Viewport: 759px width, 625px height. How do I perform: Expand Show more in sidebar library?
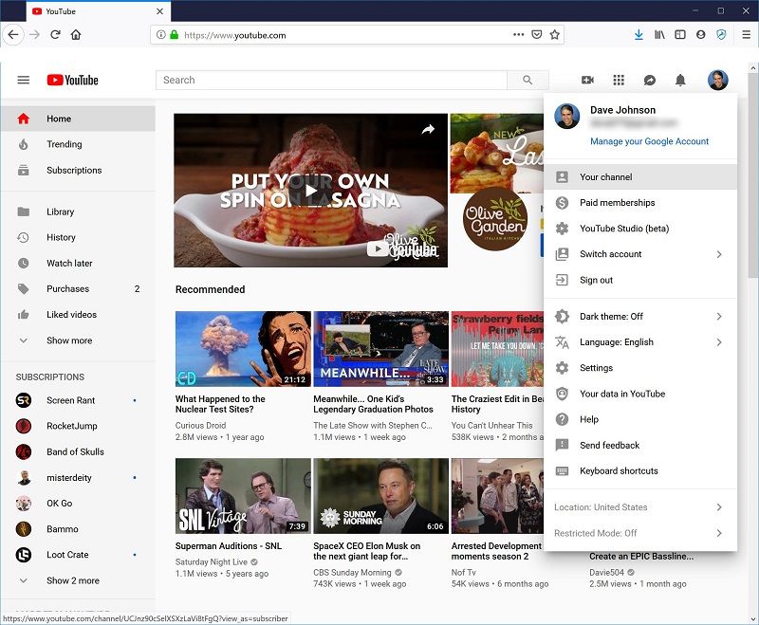pos(78,340)
